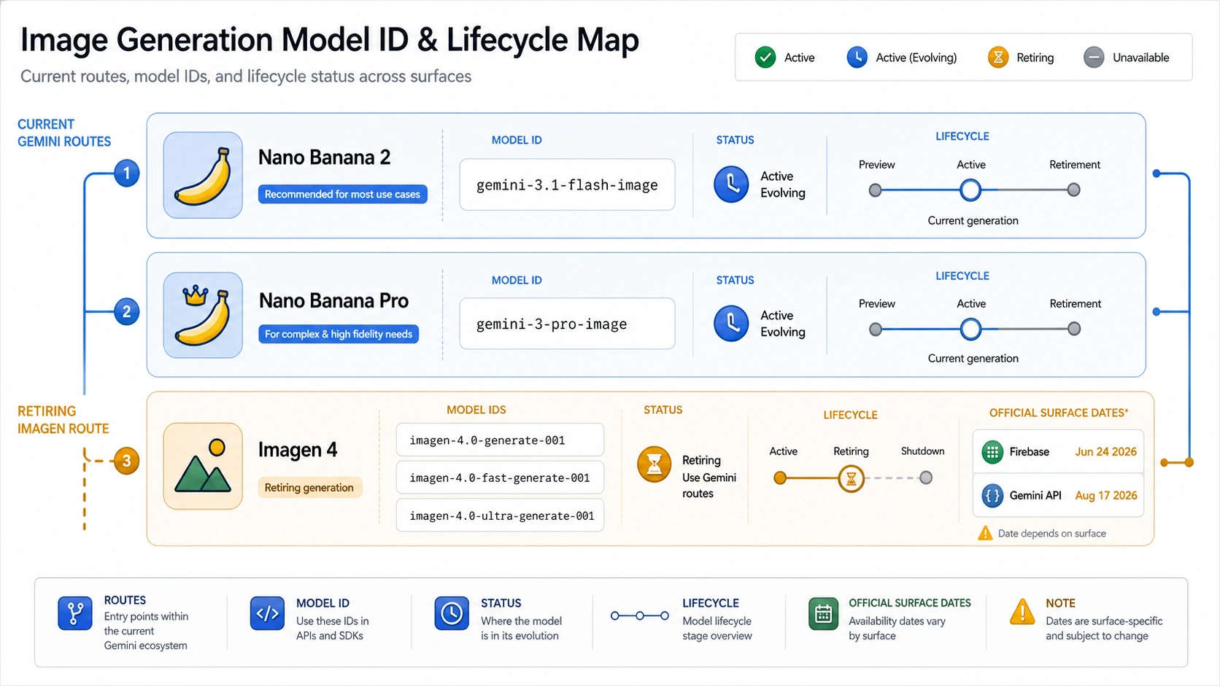Click the imagen-4.0-ultra-generate-001 model ID box
The height and width of the screenshot is (686, 1220).
[x=500, y=516]
